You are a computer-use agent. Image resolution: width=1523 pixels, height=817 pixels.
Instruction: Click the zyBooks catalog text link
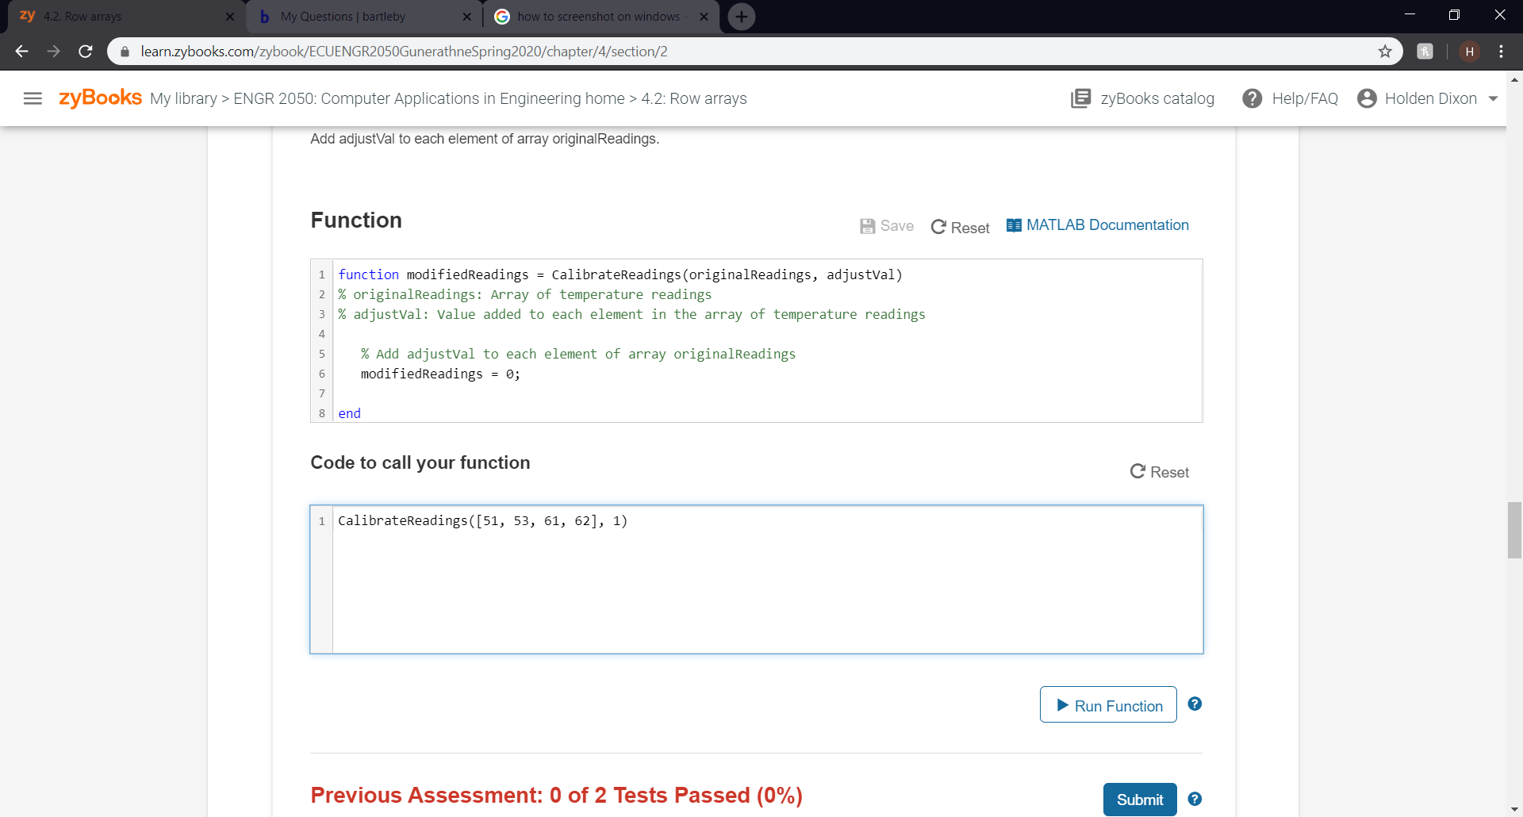(x=1157, y=98)
